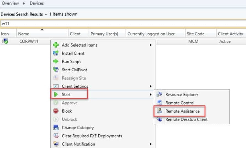
Task: Sort by Primary User(s) column
Action: pyautogui.click(x=107, y=34)
